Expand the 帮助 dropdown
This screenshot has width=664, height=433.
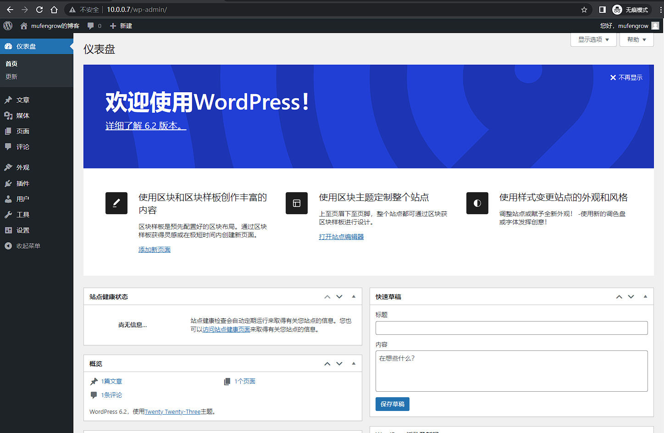tap(636, 39)
